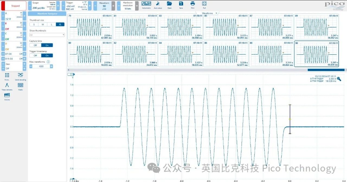Go to next waveform with plus
This screenshot has width=347, height=182.
tap(113, 6)
